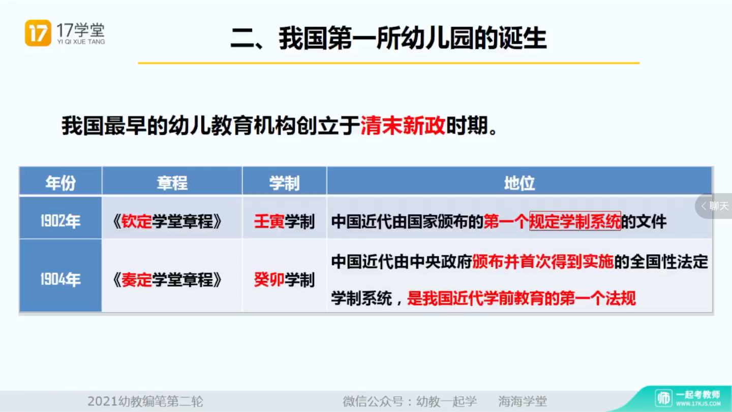This screenshot has width=732, height=412.
Task: Click the 一起考教师 logo badge
Action: pyautogui.click(x=688, y=397)
